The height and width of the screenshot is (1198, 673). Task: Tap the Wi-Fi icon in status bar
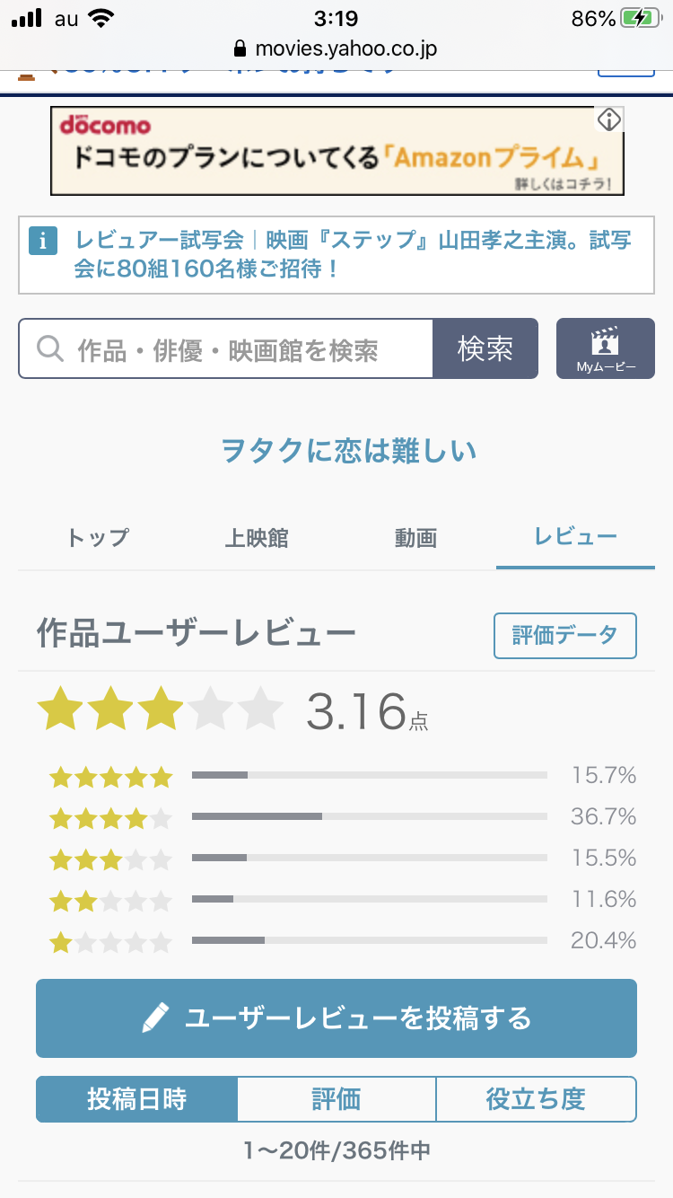point(102,18)
